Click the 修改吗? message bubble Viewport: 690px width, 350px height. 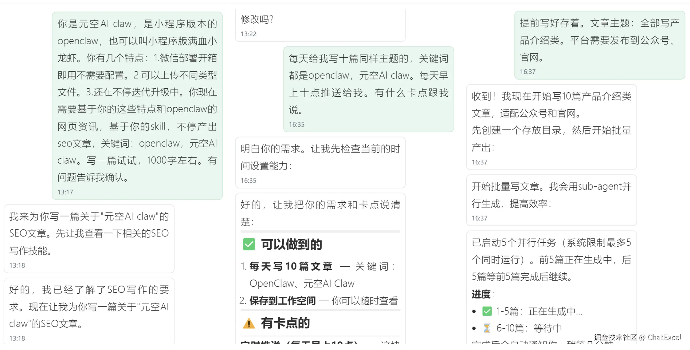click(x=320, y=25)
